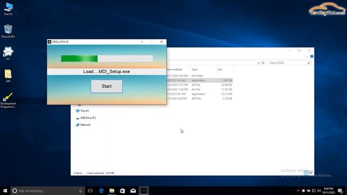Close the File Explorer window

point(309,50)
